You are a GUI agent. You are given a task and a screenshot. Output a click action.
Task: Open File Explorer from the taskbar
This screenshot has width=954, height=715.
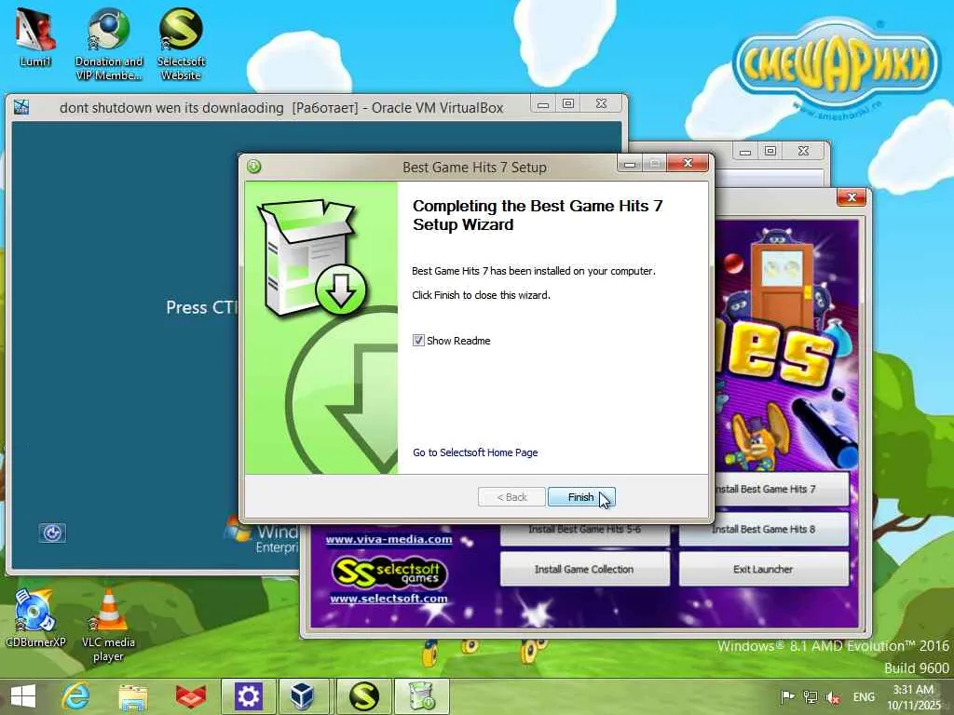tap(133, 696)
